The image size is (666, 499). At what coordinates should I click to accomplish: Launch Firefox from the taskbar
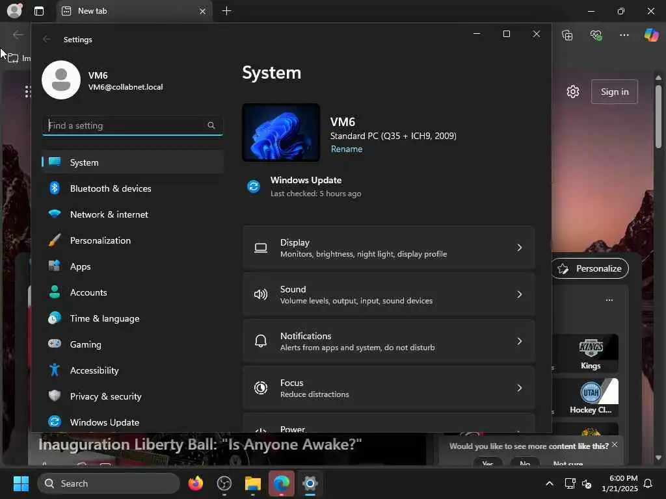[x=195, y=483]
